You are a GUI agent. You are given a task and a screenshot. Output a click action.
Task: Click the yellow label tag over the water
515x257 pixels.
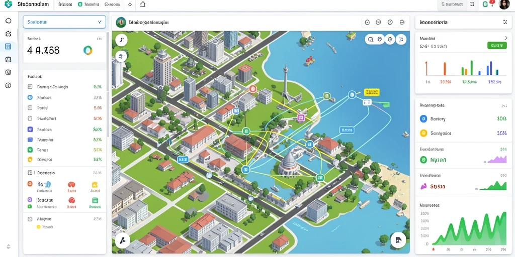tap(372, 92)
